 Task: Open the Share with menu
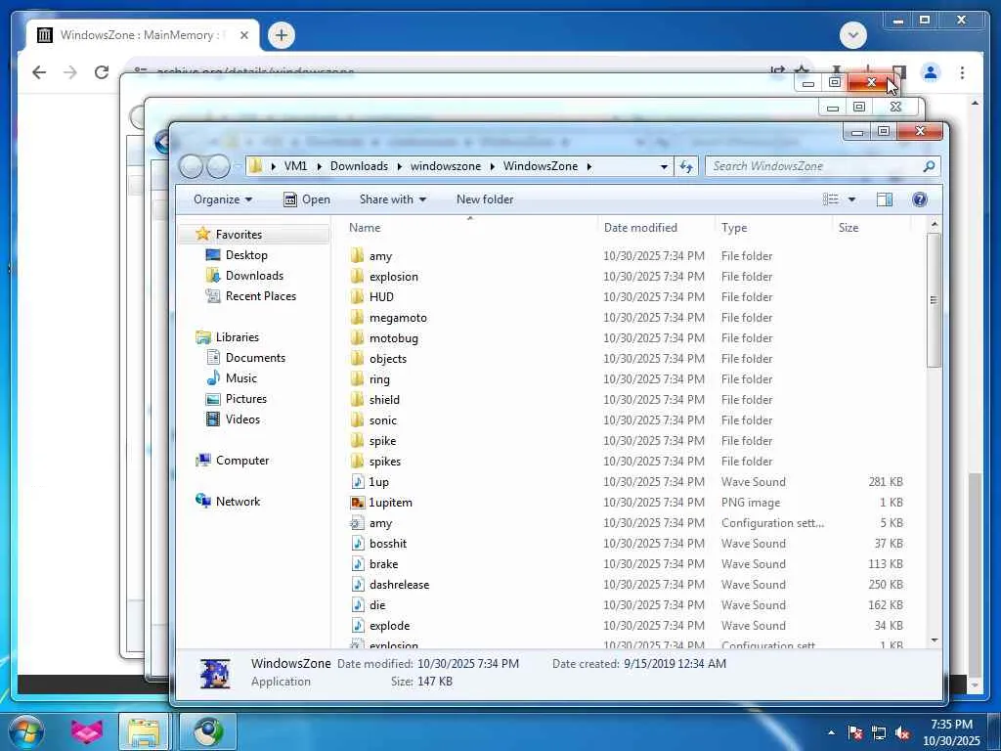(x=393, y=199)
